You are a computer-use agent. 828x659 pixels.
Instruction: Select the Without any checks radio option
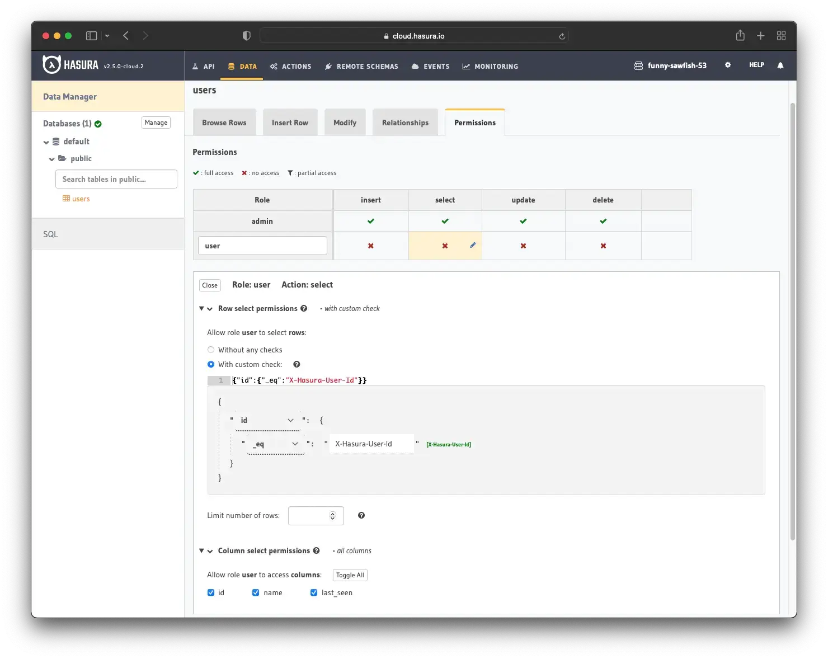211,350
